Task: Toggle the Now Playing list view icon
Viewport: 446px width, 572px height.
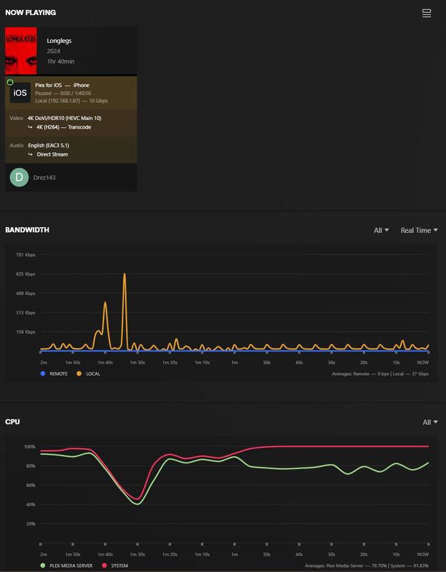Action: point(426,13)
